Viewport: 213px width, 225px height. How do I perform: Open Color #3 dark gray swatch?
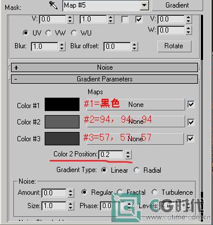(x=62, y=138)
